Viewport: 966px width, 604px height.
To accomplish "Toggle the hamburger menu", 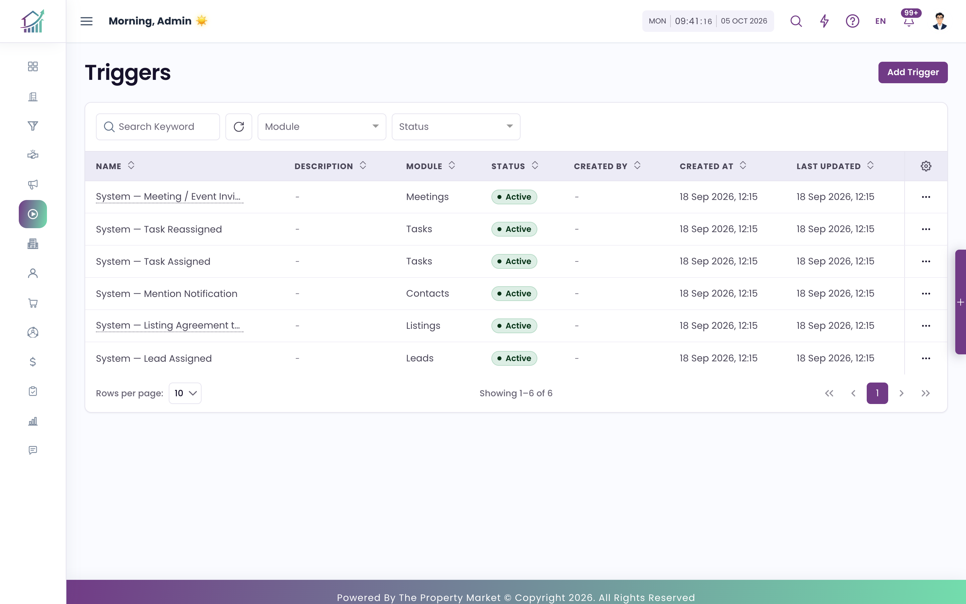I will point(87,21).
